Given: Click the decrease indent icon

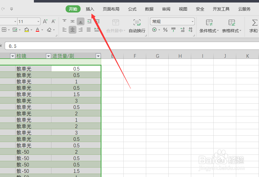Looking at the screenshot, I should [89, 21].
